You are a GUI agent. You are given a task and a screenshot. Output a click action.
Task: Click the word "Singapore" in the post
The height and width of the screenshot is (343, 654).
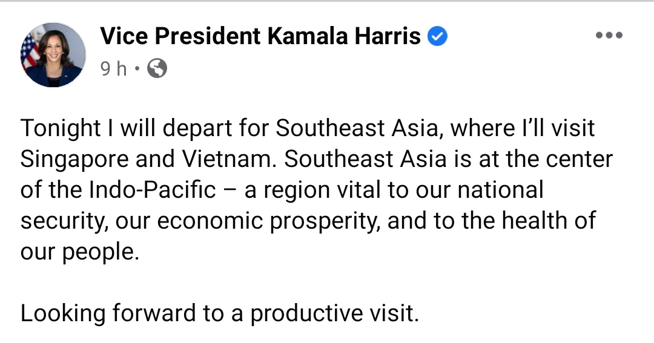pyautogui.click(x=74, y=160)
